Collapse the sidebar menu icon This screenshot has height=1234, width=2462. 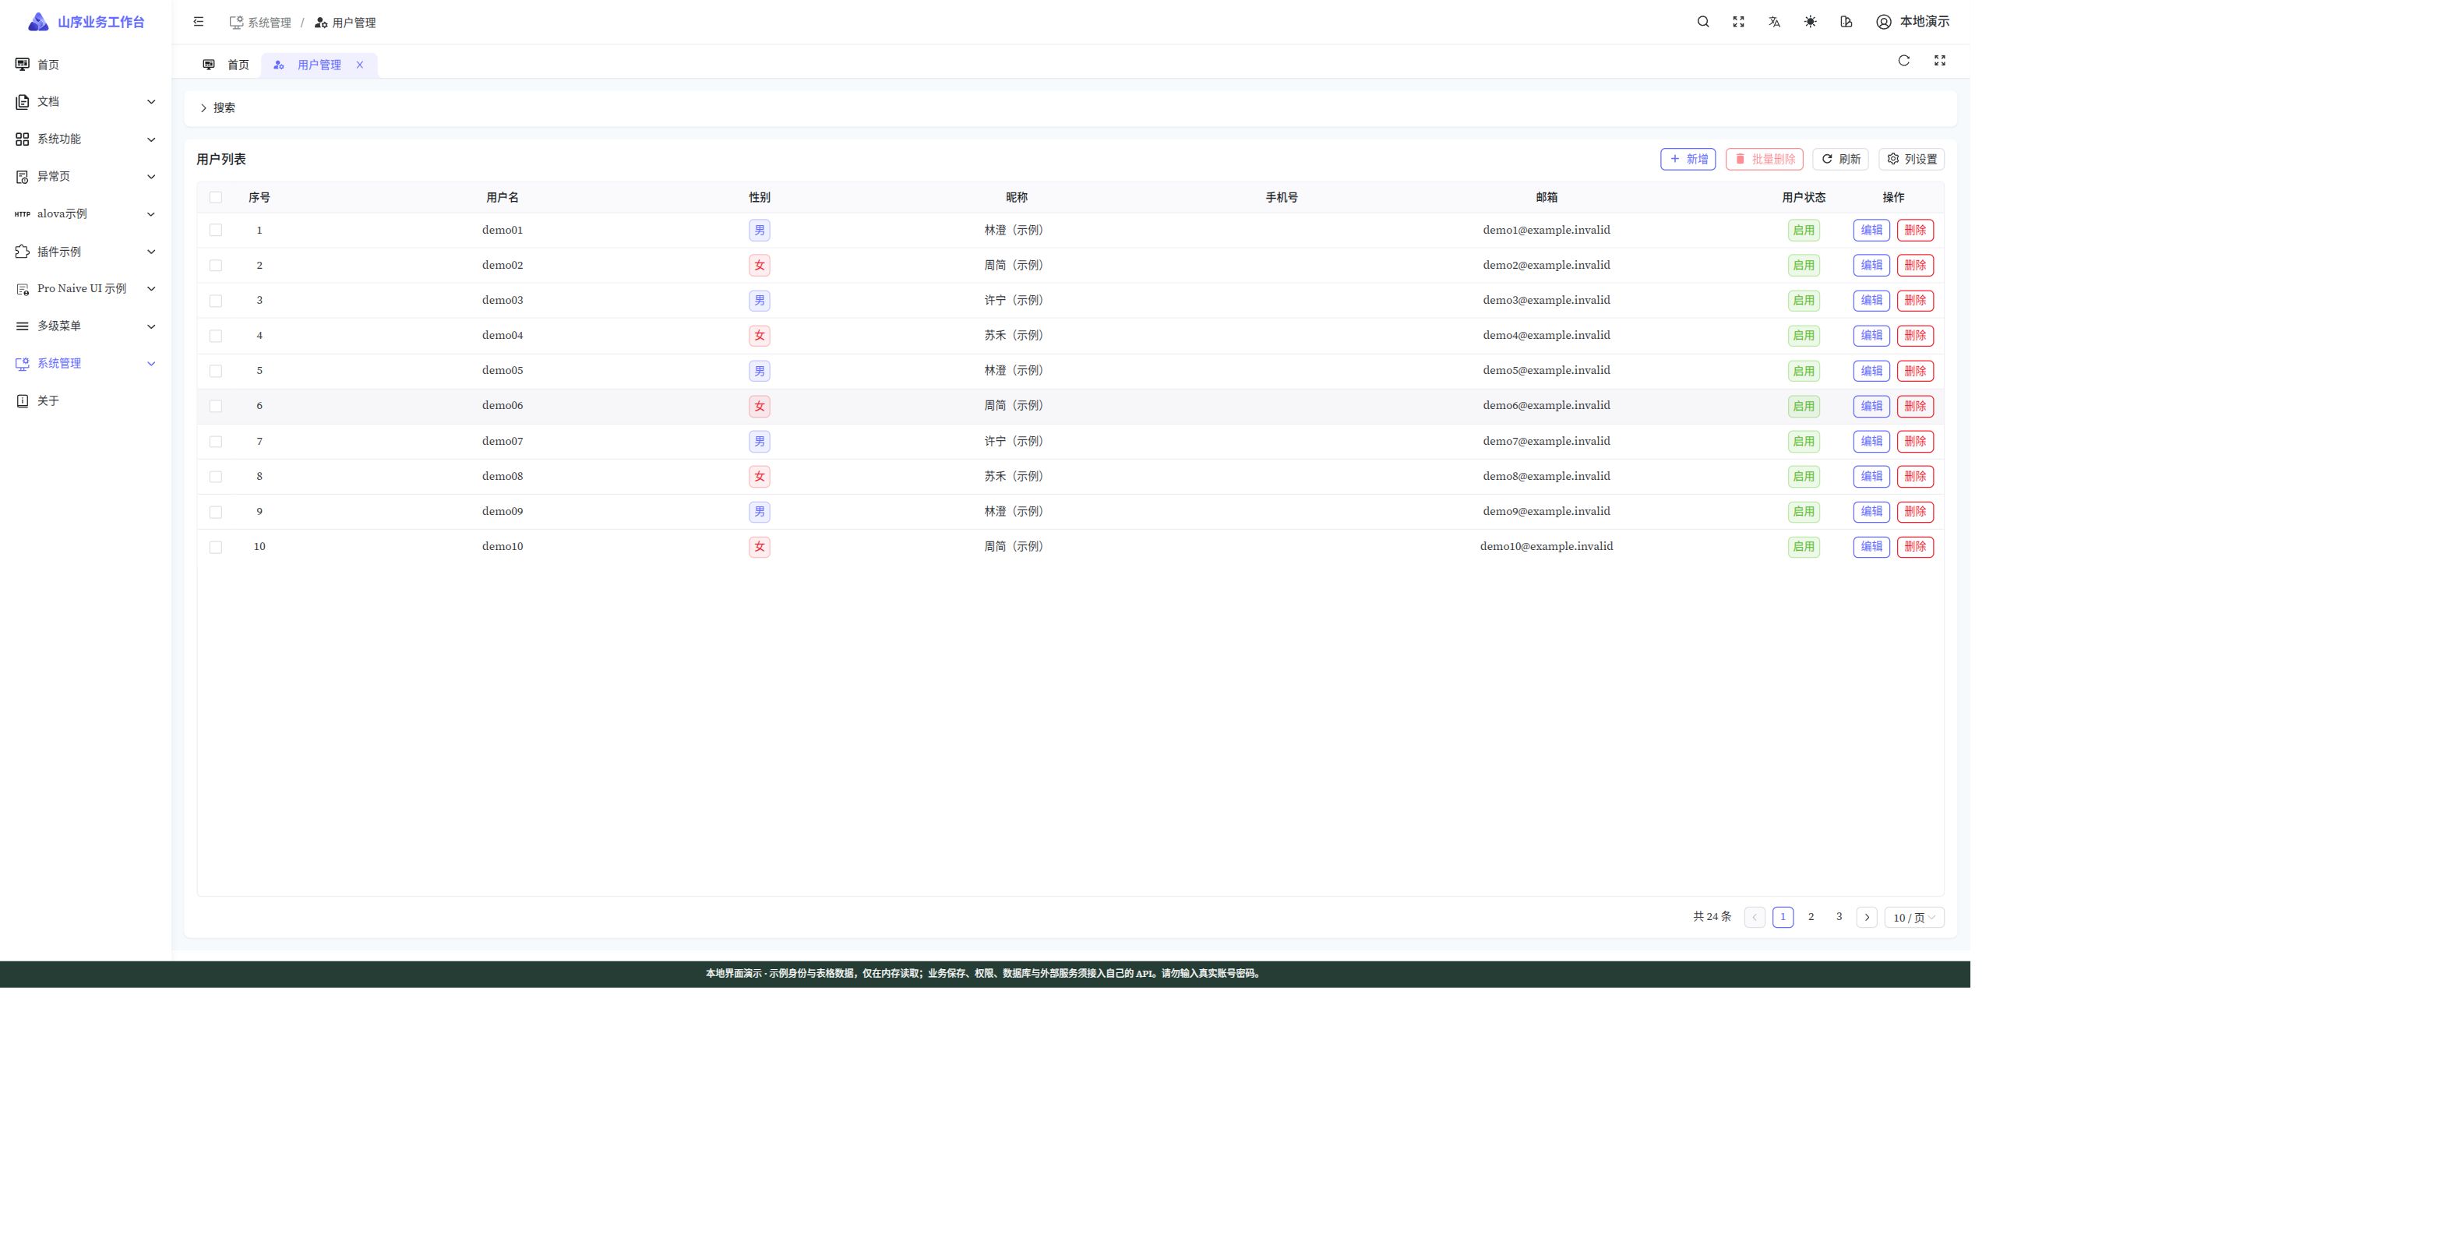(198, 22)
